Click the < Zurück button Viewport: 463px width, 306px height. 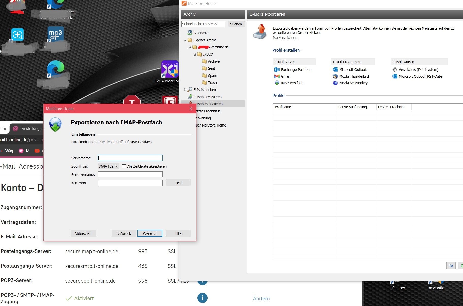(x=124, y=233)
